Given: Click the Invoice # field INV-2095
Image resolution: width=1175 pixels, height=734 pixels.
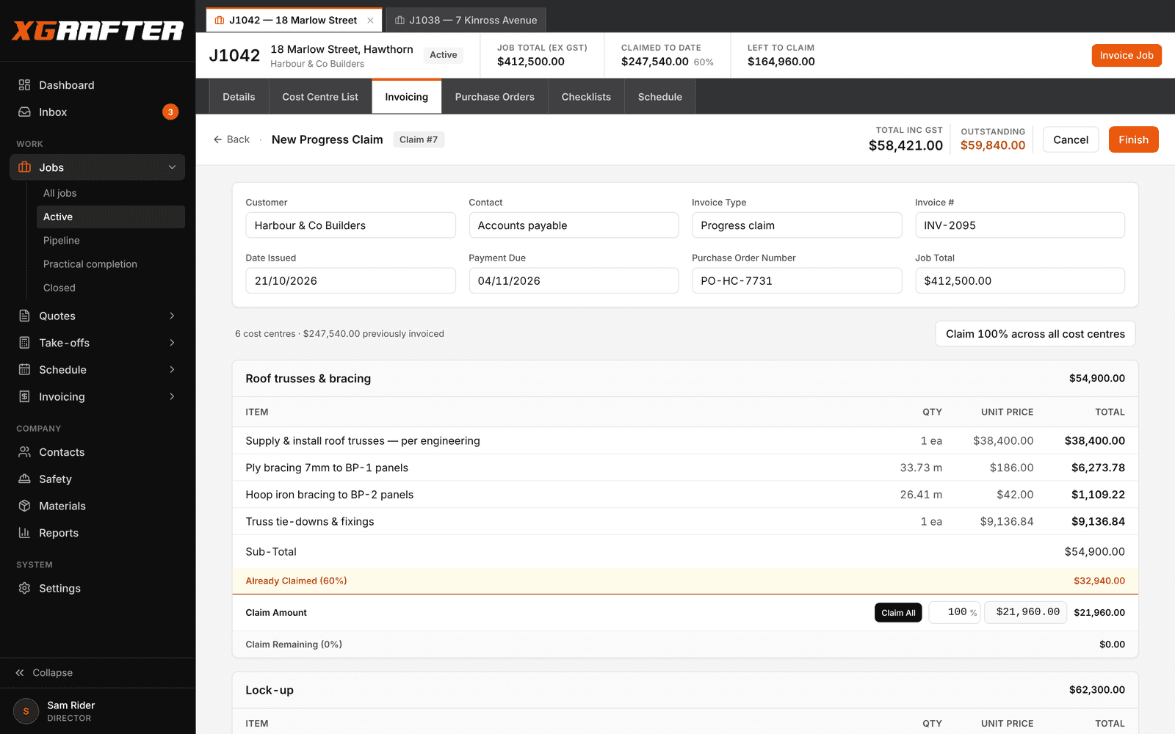Looking at the screenshot, I should pyautogui.click(x=1019, y=225).
